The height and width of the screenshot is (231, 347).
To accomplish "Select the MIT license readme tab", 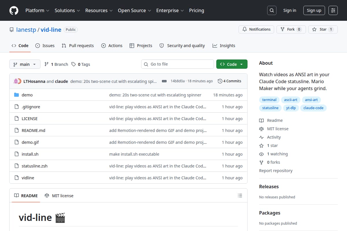I will point(59,195).
